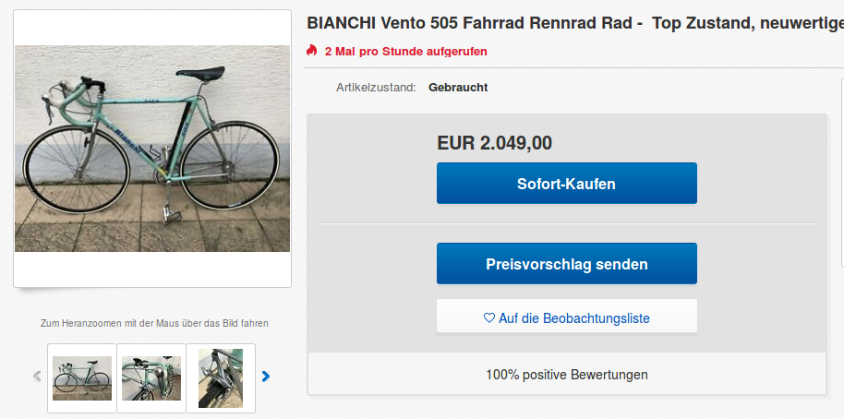Go to previous thumbnails with left chevron
The height and width of the screenshot is (419, 844).
point(37,376)
